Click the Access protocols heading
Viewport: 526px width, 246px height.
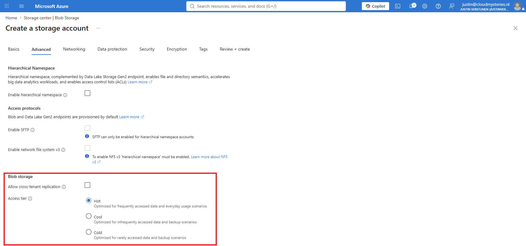coord(24,108)
